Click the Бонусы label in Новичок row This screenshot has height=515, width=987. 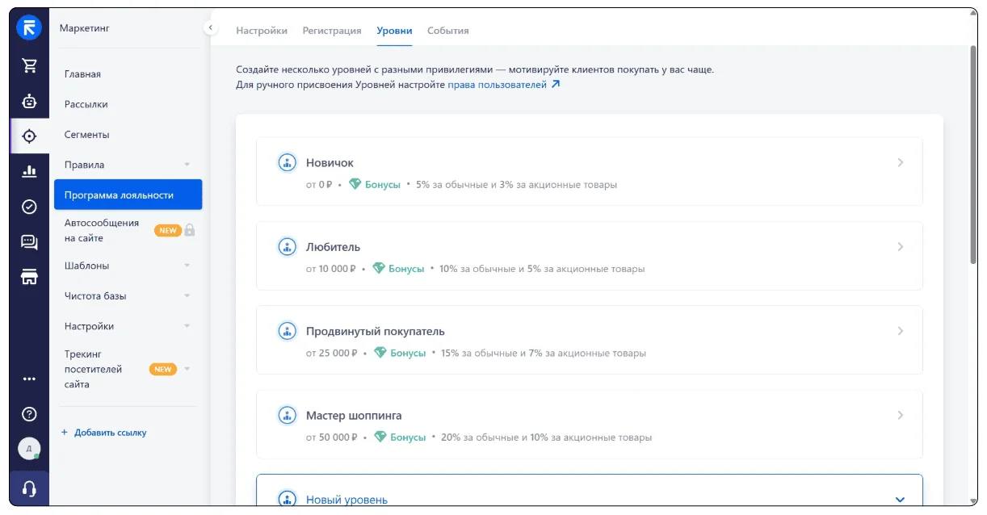(x=383, y=185)
